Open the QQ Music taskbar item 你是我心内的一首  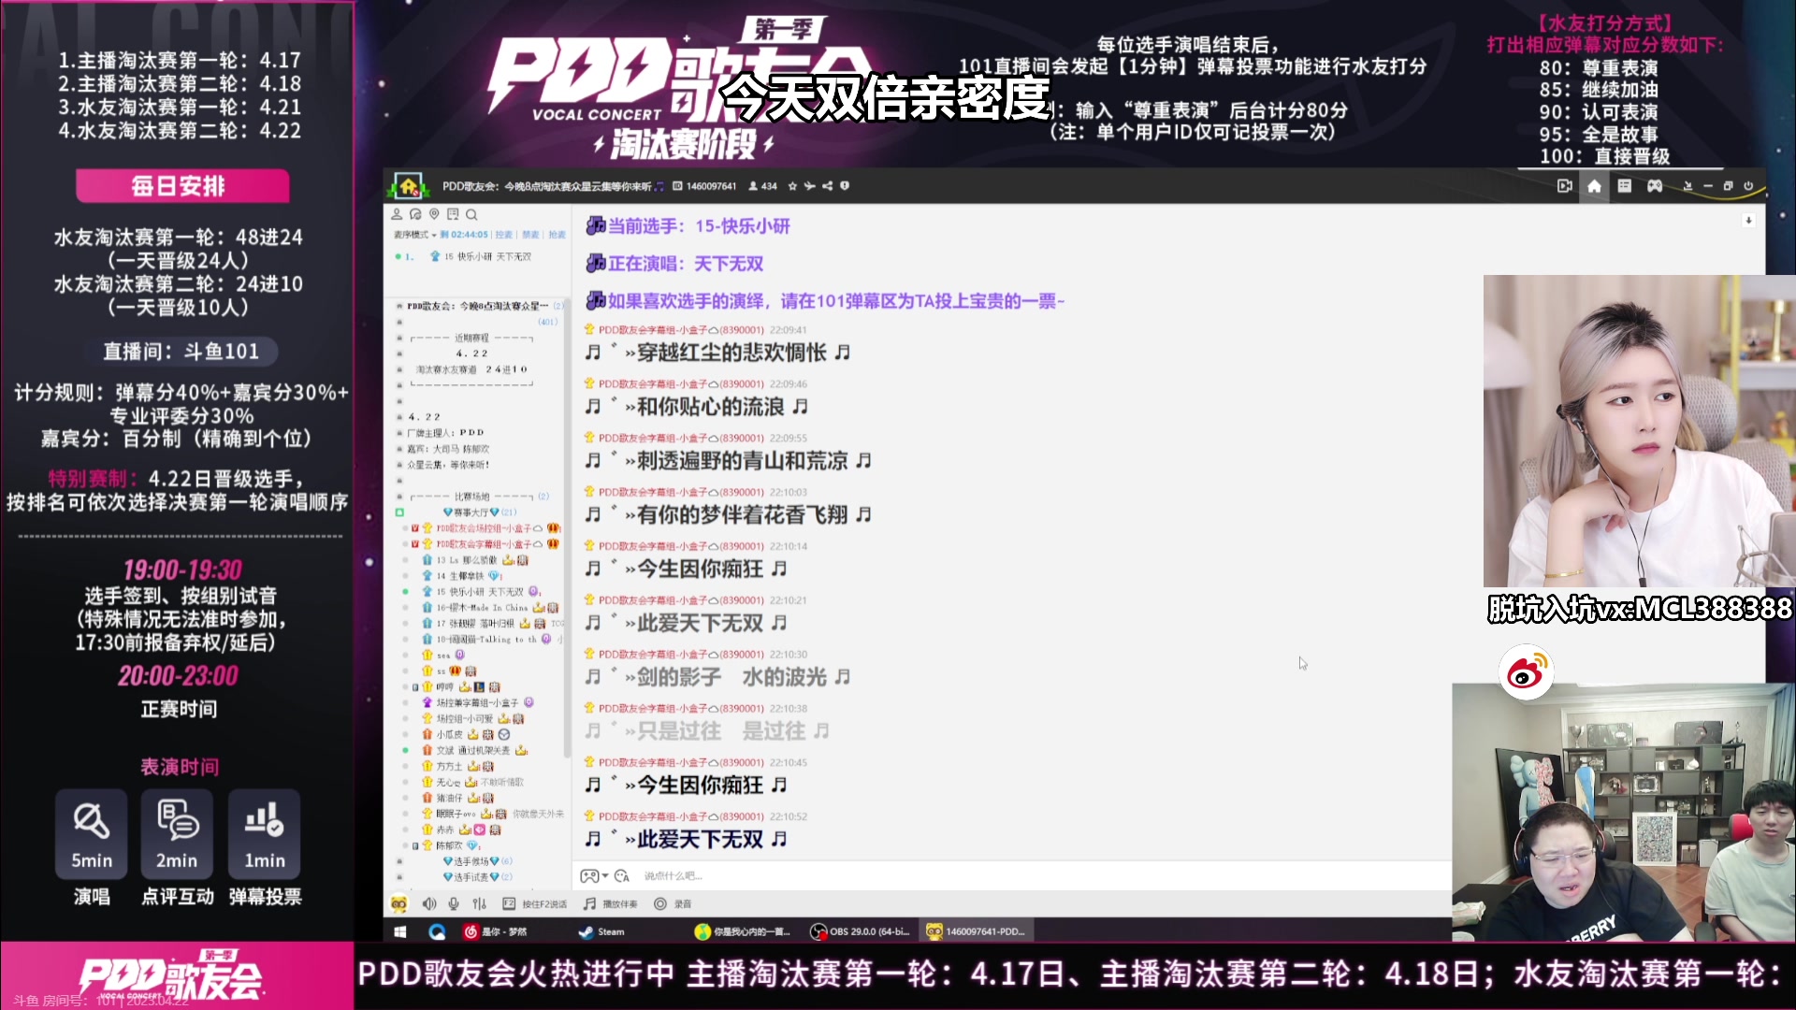(745, 931)
